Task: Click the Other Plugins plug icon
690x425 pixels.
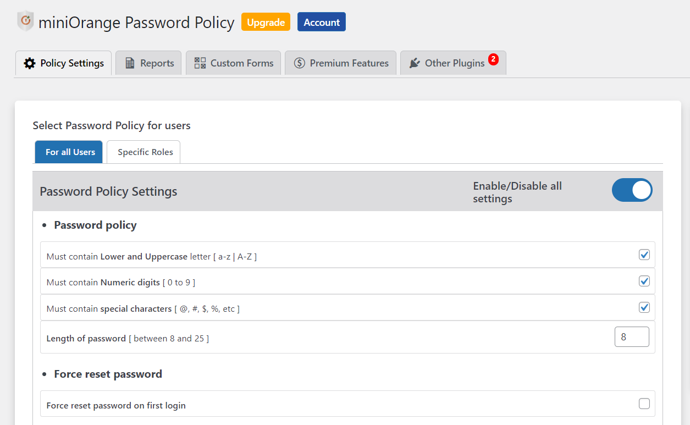Action: point(415,63)
